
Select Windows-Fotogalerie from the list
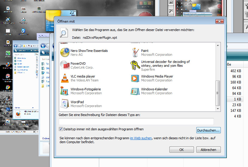coord(81,91)
